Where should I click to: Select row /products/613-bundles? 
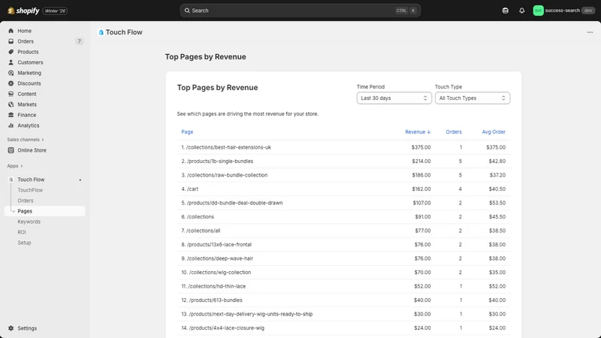tap(343, 300)
